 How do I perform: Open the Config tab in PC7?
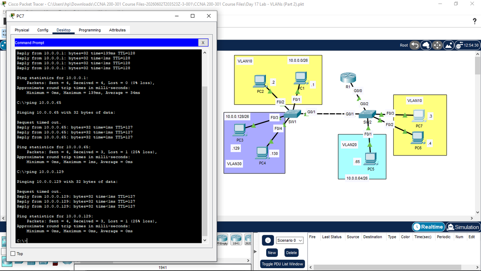point(43,30)
